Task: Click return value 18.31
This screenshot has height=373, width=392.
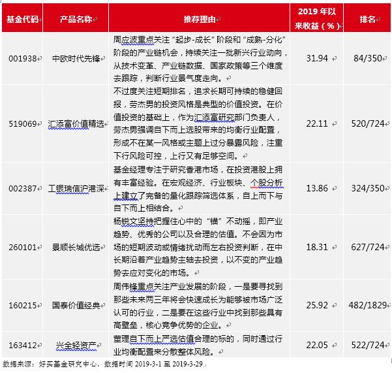Action: [317, 248]
